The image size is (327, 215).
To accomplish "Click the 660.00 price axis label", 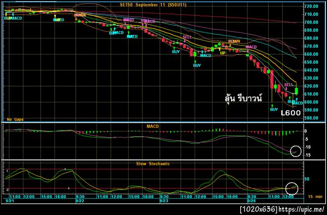I will click(x=311, y=54).
